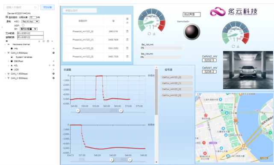Expand the CAN_1 (500kbps) node

[x=5, y=74]
